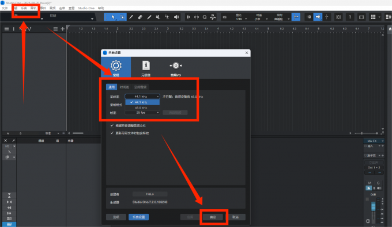Open the track list hamburger icon
Viewport: 392px width, 227px height.
[7, 29]
